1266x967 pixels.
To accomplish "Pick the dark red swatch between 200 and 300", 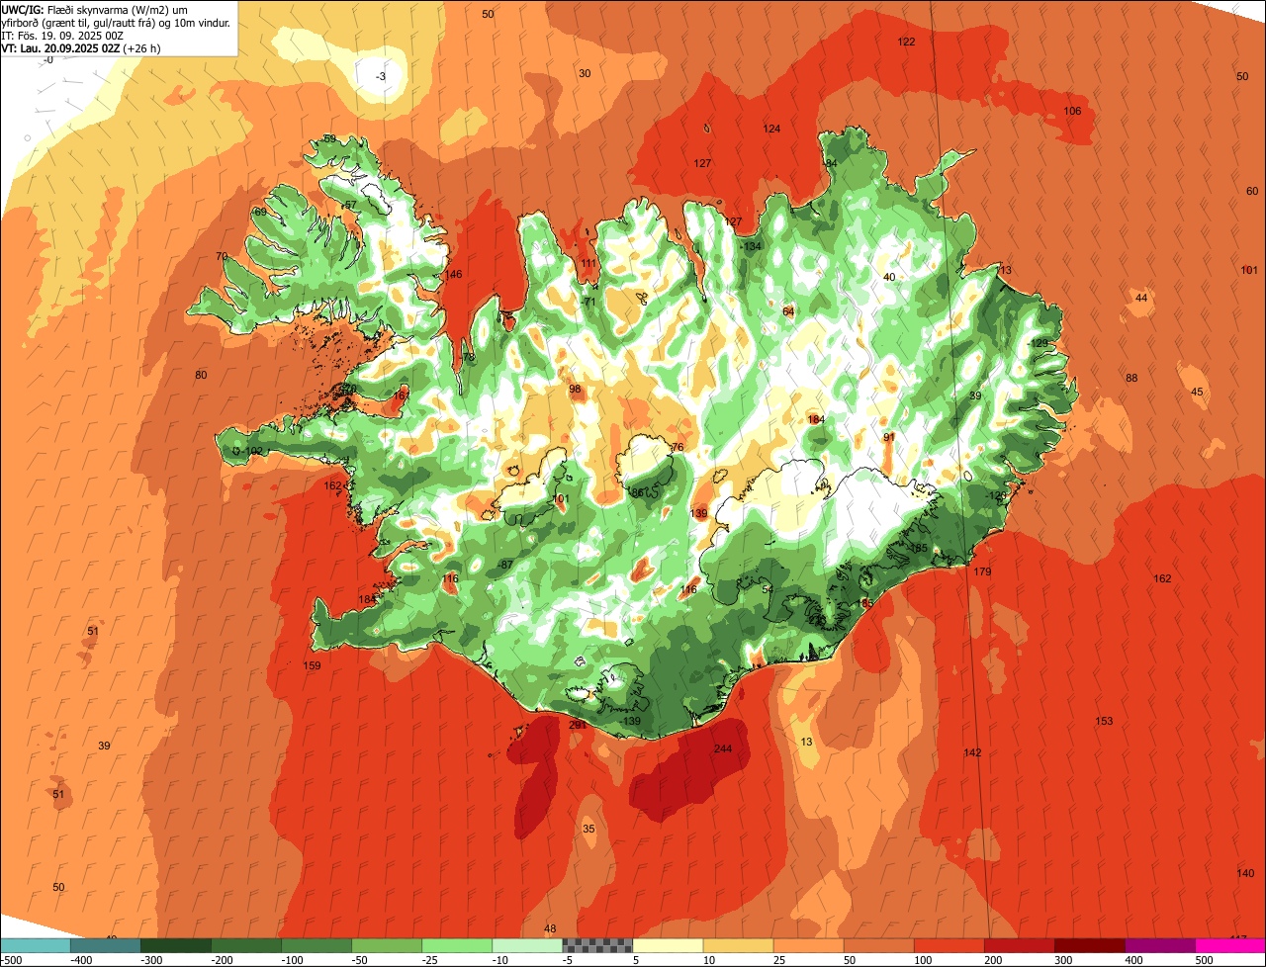I will pyautogui.click(x=1020, y=945).
